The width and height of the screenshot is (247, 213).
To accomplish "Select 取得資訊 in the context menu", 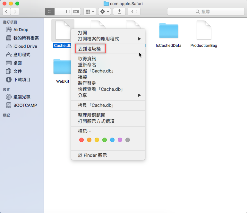I will (x=87, y=59).
